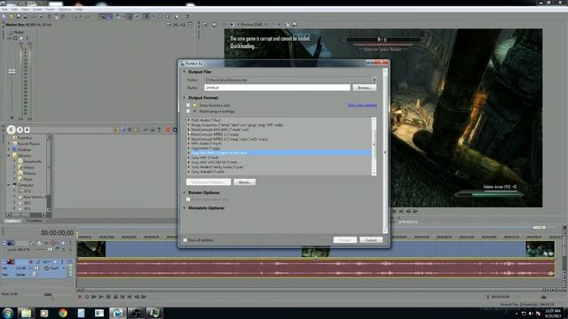Select MP3 Audio format row
Viewport: 568px width, 319px height.
pyautogui.click(x=280, y=144)
